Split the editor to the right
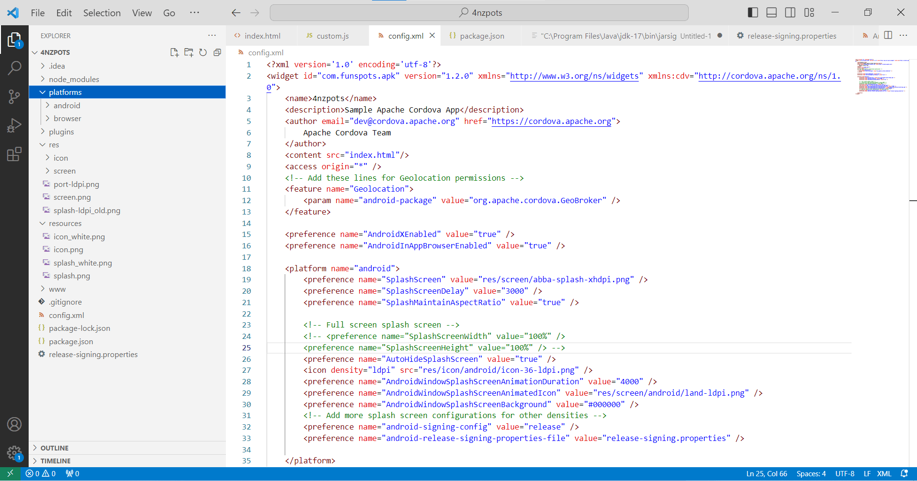 (888, 35)
